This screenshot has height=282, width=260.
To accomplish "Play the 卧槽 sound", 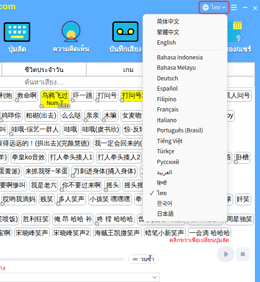I will [x=242, y=157].
